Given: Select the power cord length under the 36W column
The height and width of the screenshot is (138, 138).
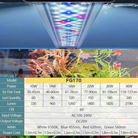Looking at the screenshot, I should [129, 133].
